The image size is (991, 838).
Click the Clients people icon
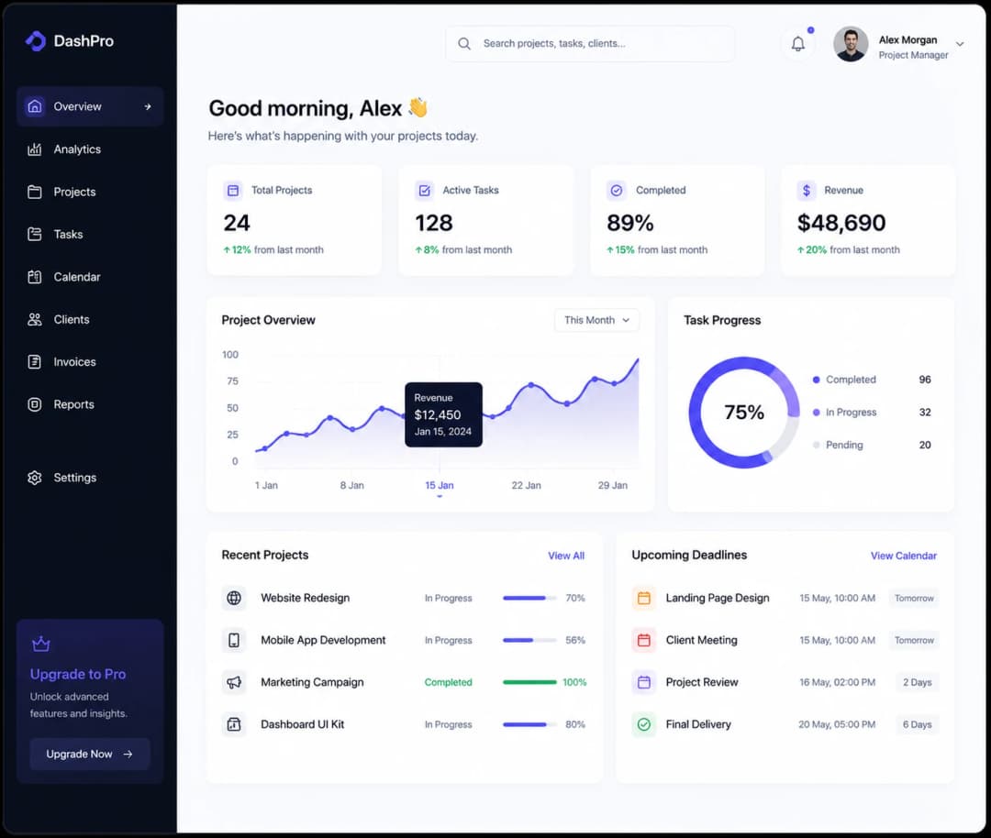coord(35,320)
